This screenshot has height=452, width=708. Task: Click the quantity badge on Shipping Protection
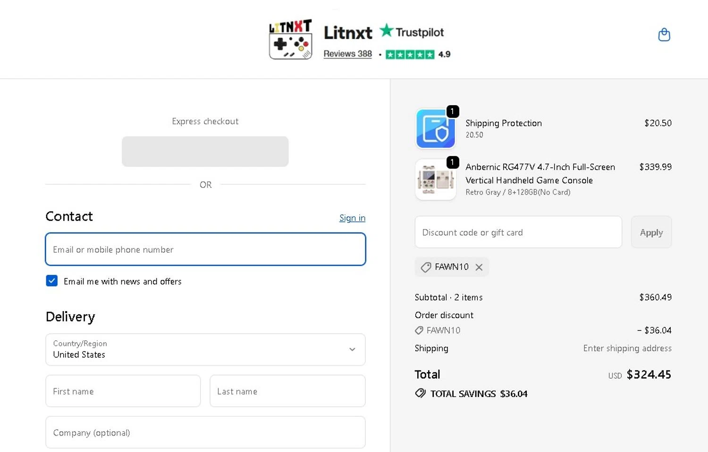[452, 111]
